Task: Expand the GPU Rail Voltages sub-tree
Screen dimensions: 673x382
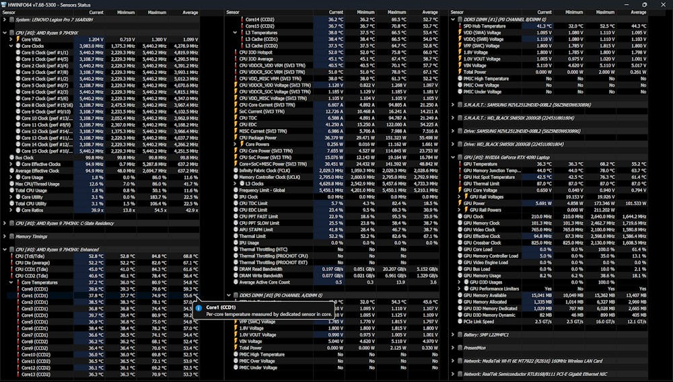Action: point(459,197)
